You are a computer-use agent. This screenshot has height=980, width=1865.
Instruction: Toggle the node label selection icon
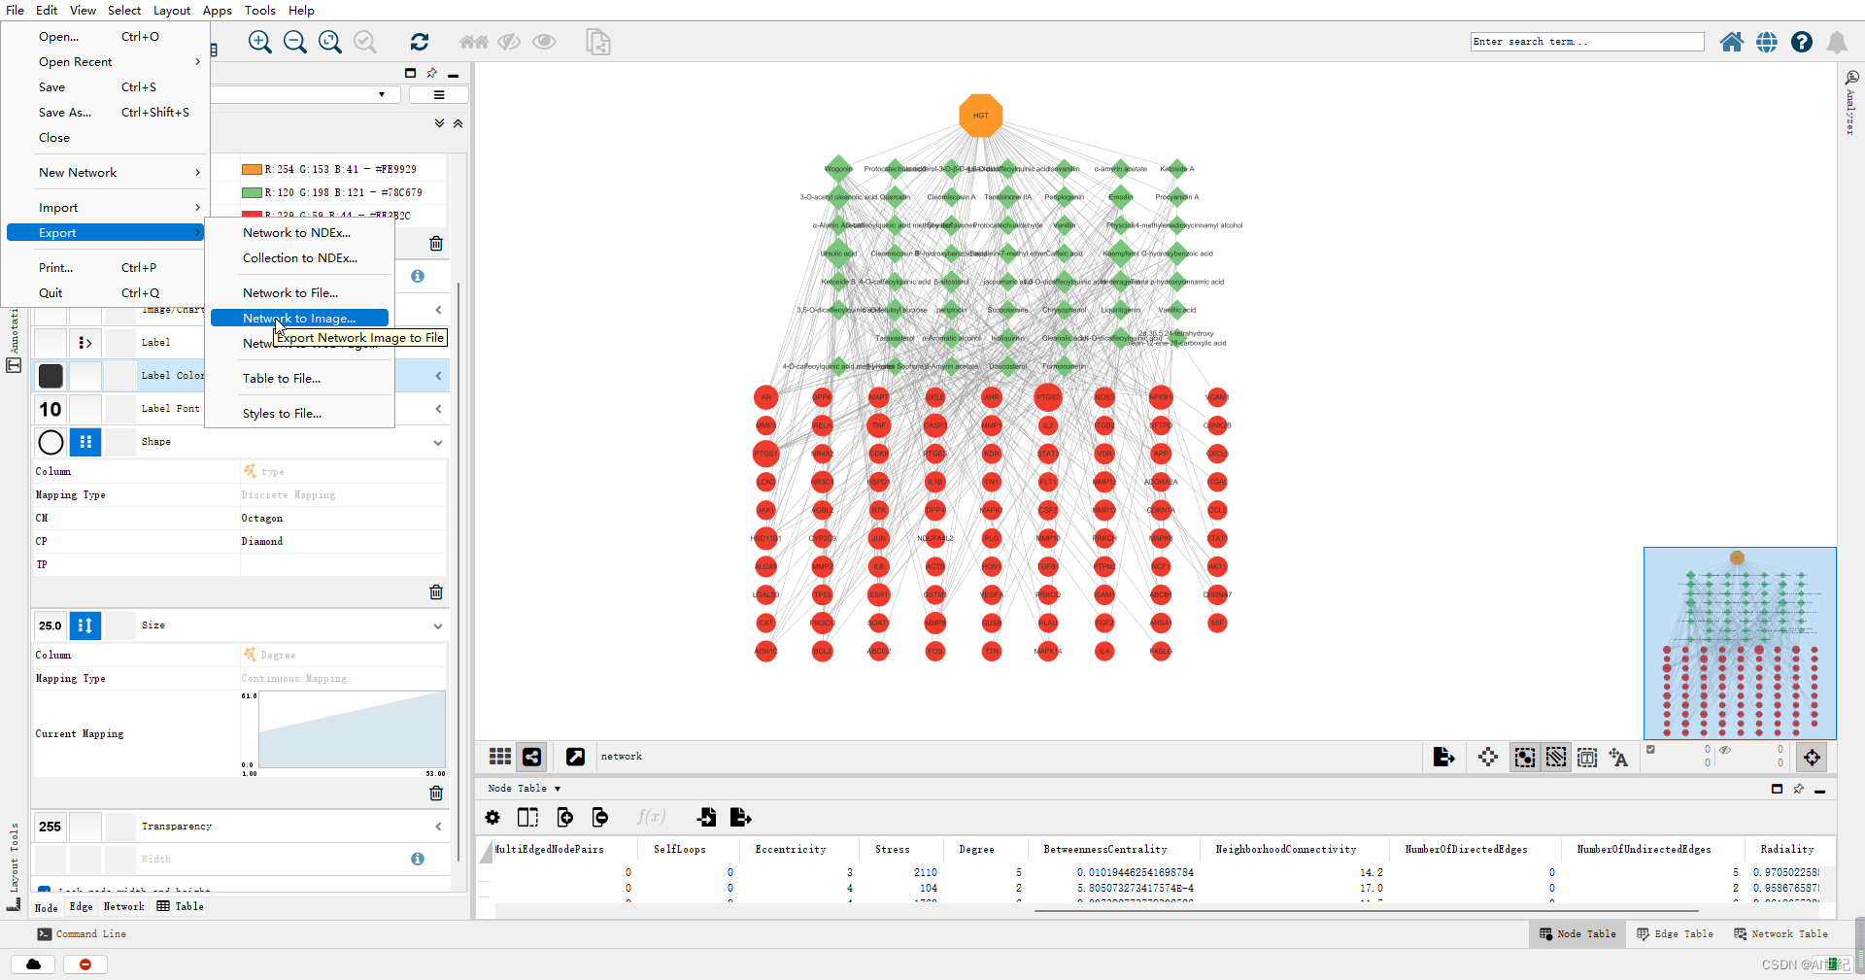(1618, 758)
